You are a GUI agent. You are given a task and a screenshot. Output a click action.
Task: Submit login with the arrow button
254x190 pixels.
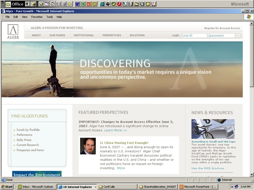point(238,36)
